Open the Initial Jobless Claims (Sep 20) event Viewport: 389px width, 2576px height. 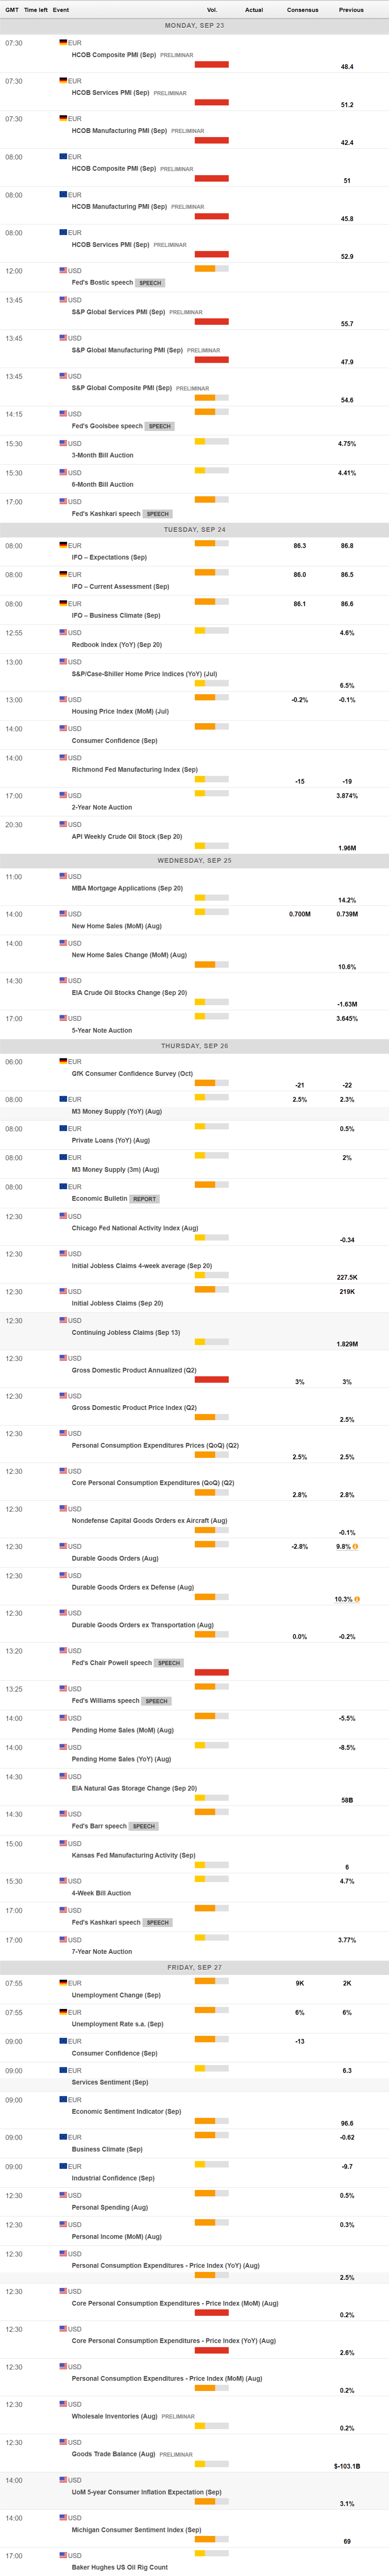click(x=117, y=1303)
